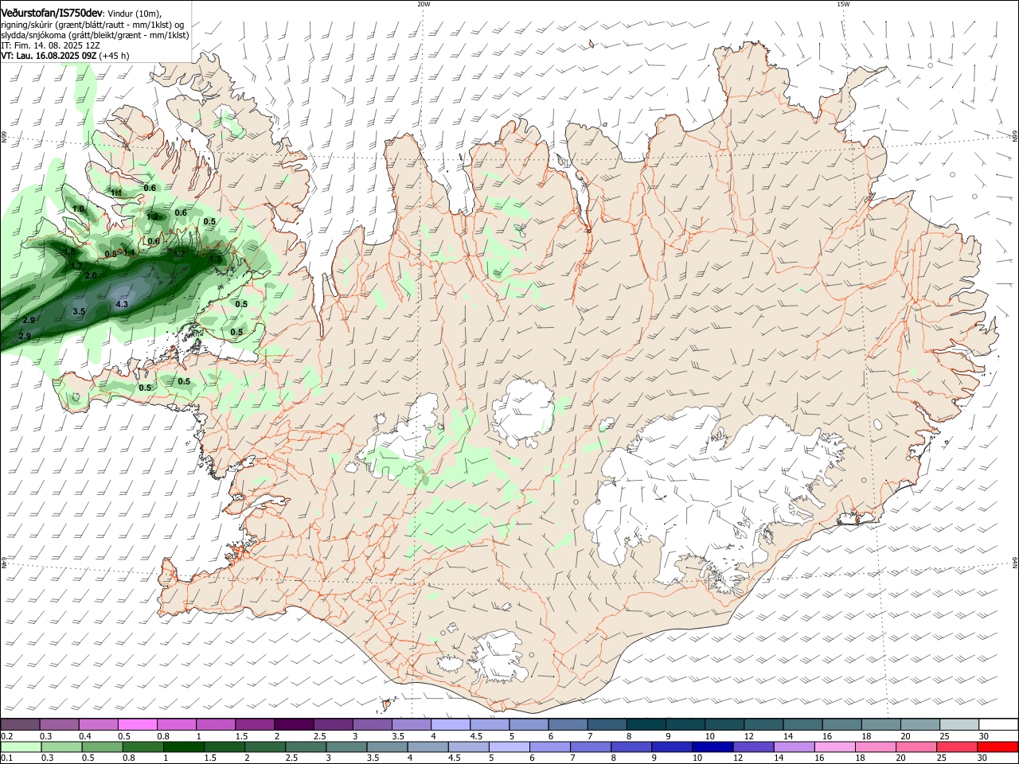1019x764 pixels.
Task: Pick the navy blue swatch labeled 10
Action: [x=712, y=746]
